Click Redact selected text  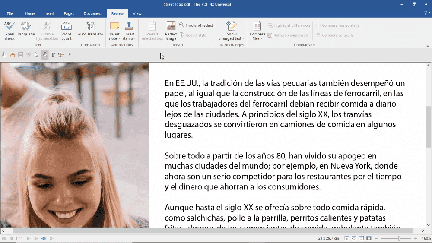coord(152,31)
